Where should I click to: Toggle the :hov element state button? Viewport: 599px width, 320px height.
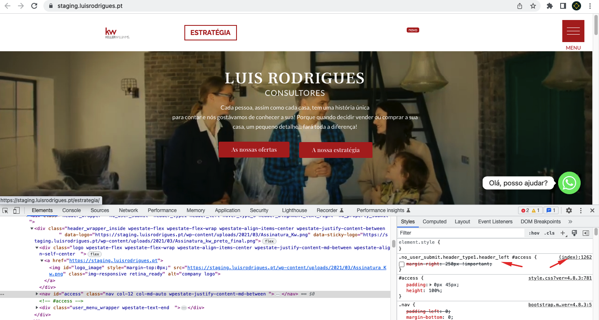[x=534, y=233]
